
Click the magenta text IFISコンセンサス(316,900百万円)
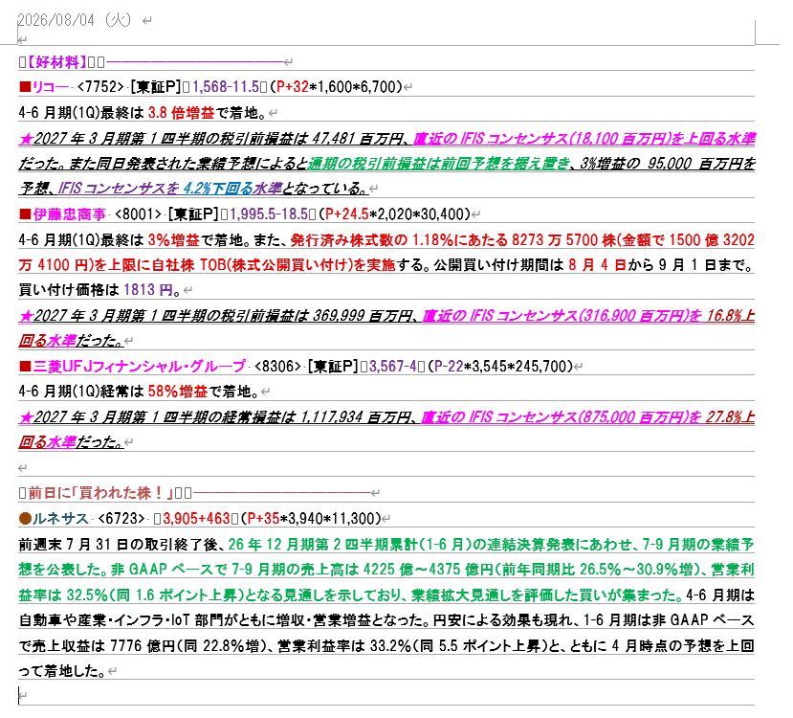578,316
